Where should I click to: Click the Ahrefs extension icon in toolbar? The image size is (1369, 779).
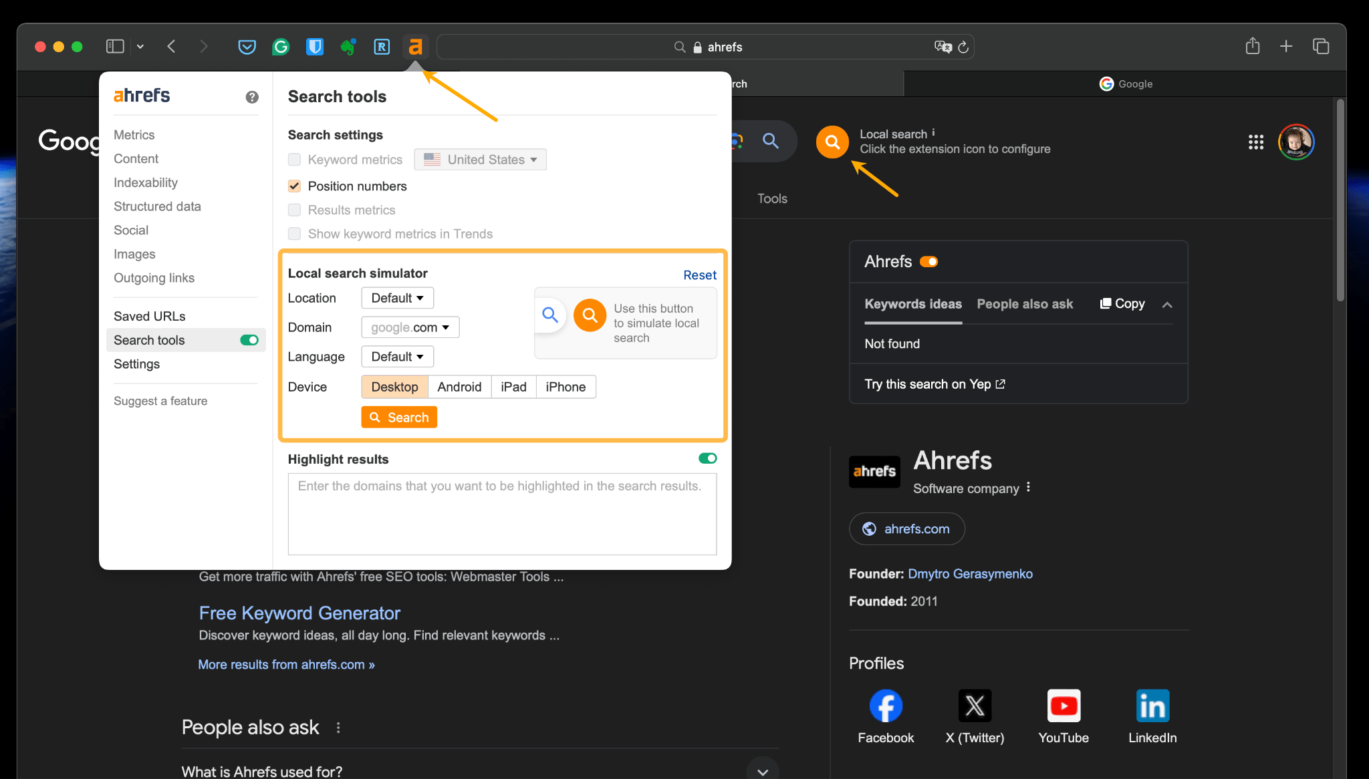point(416,46)
